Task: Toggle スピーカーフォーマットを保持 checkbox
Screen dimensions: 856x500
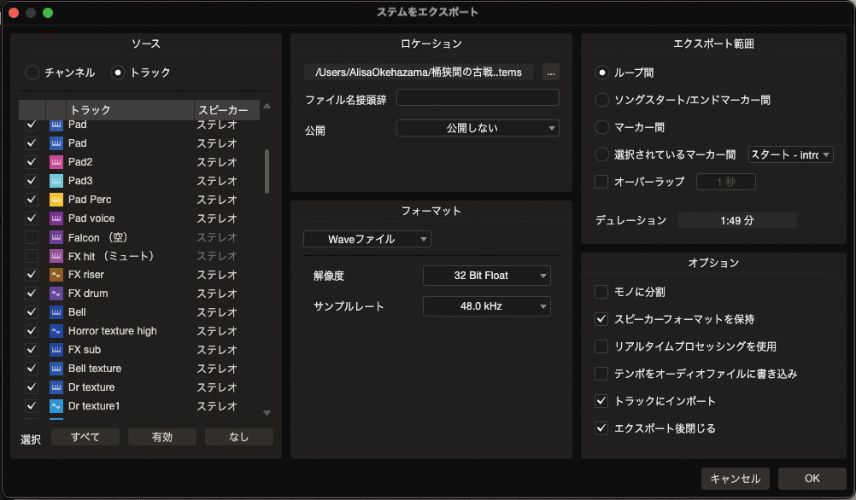Action: pos(601,319)
